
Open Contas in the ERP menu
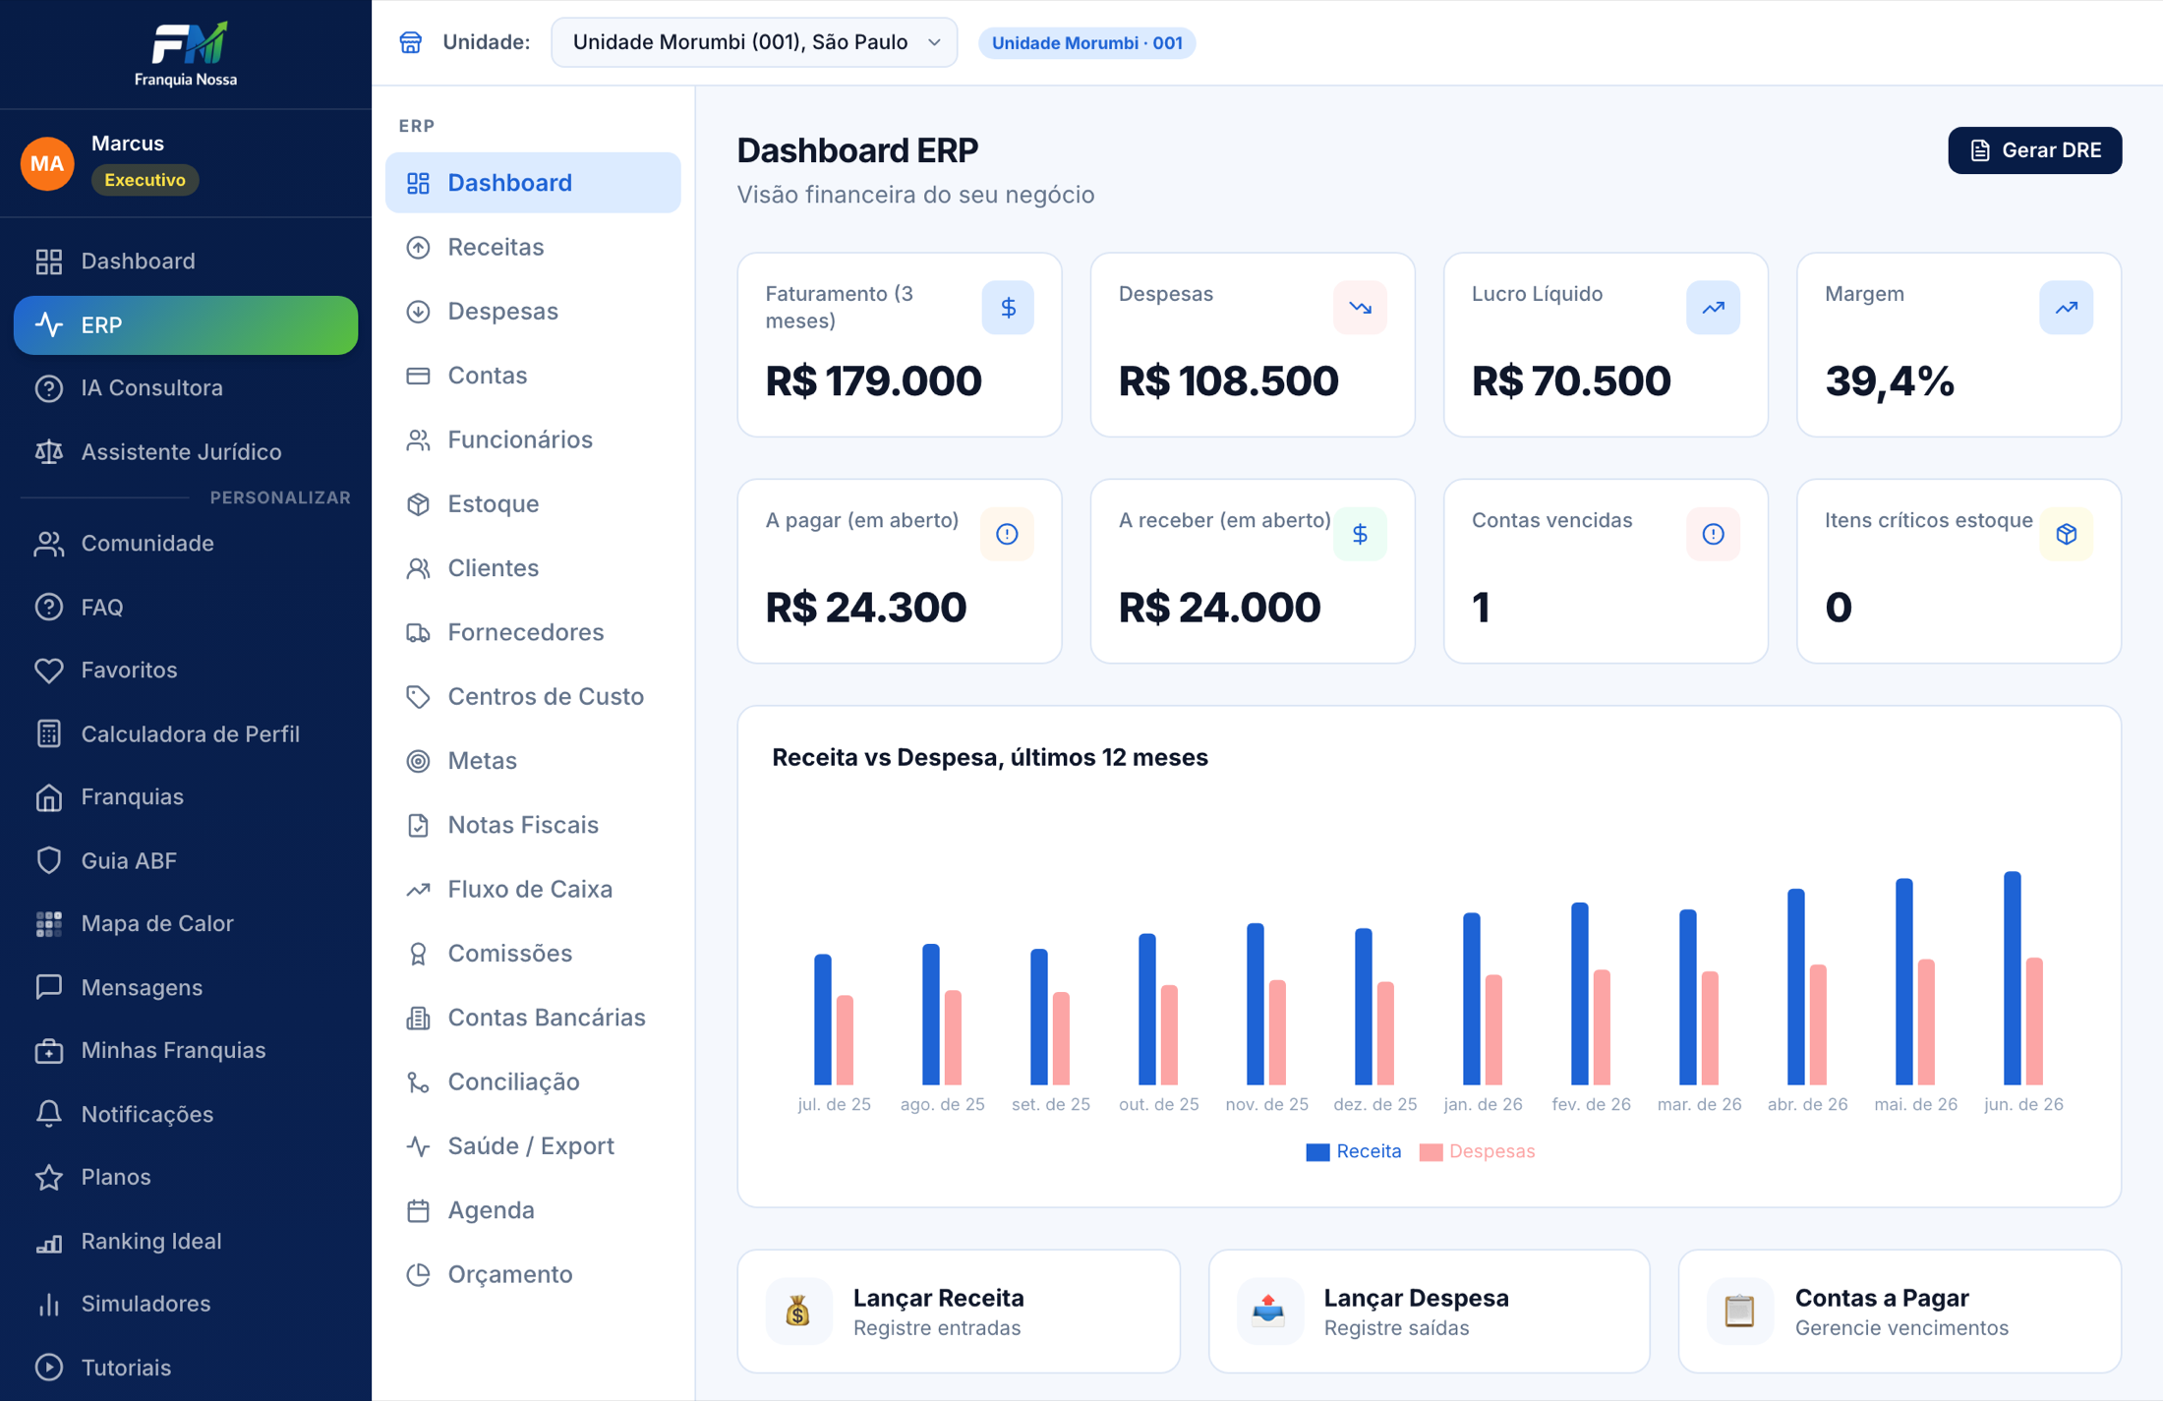tap(533, 376)
